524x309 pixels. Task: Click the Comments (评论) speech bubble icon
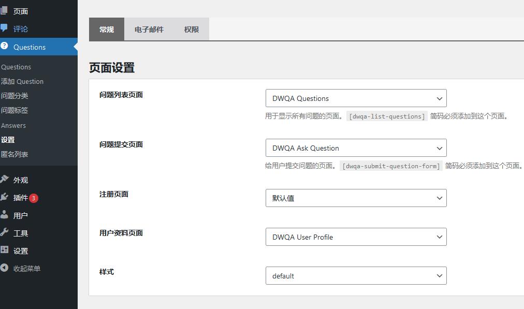(4, 28)
